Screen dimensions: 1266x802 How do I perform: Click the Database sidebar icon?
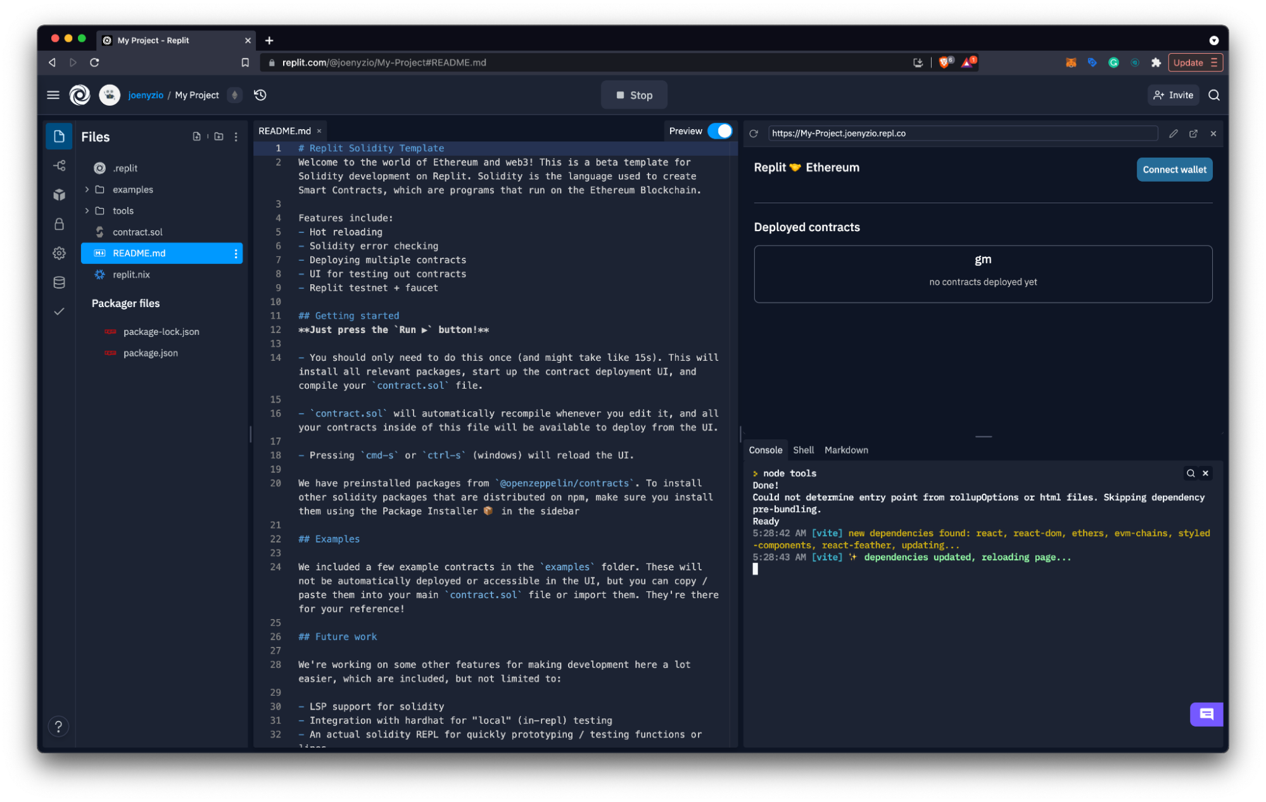click(59, 283)
